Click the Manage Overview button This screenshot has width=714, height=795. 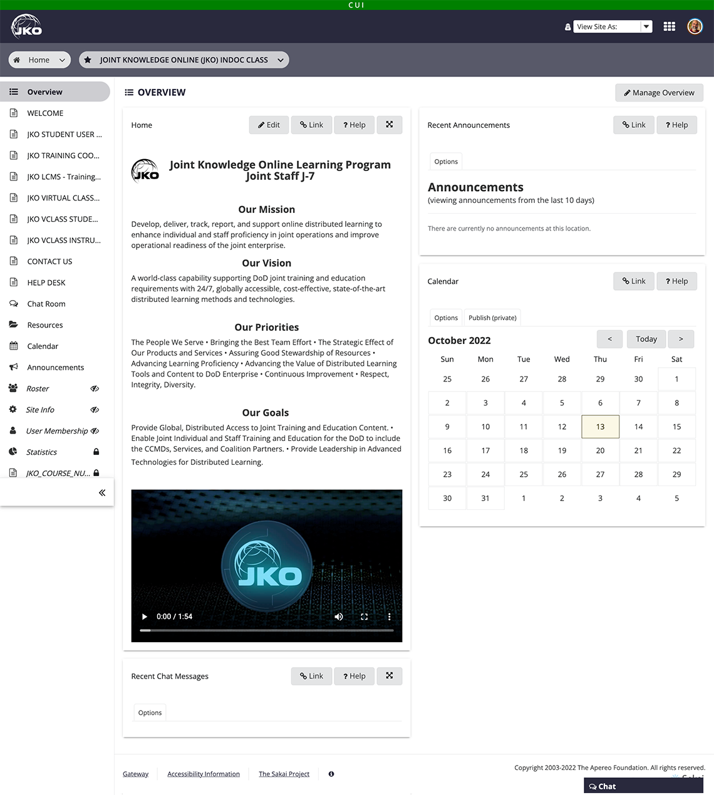tap(658, 92)
